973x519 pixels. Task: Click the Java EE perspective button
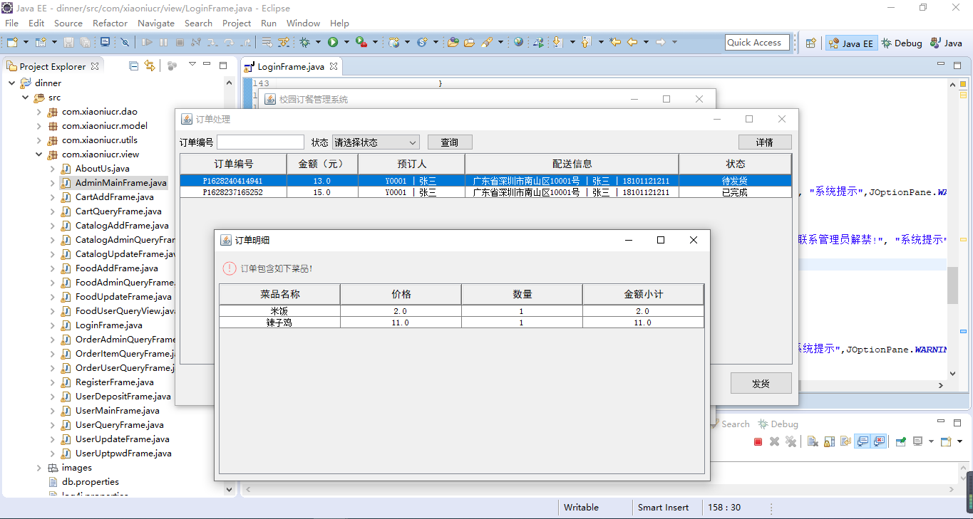(851, 43)
